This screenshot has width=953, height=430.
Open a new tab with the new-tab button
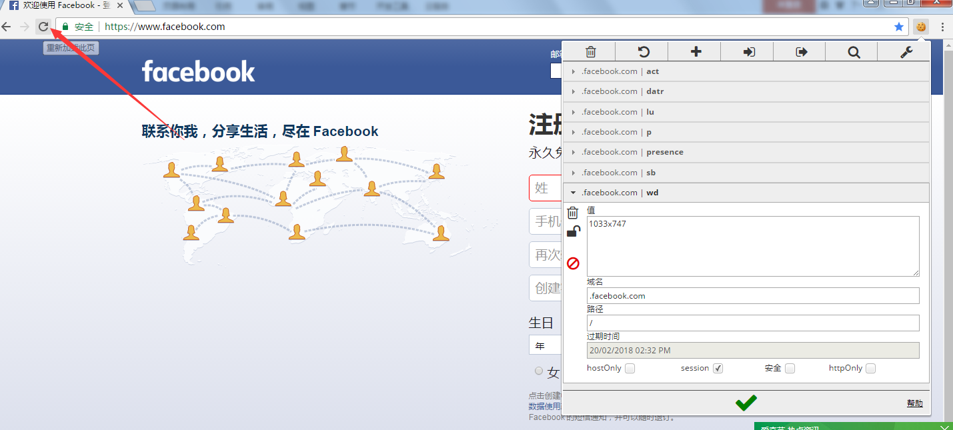pos(145,5)
